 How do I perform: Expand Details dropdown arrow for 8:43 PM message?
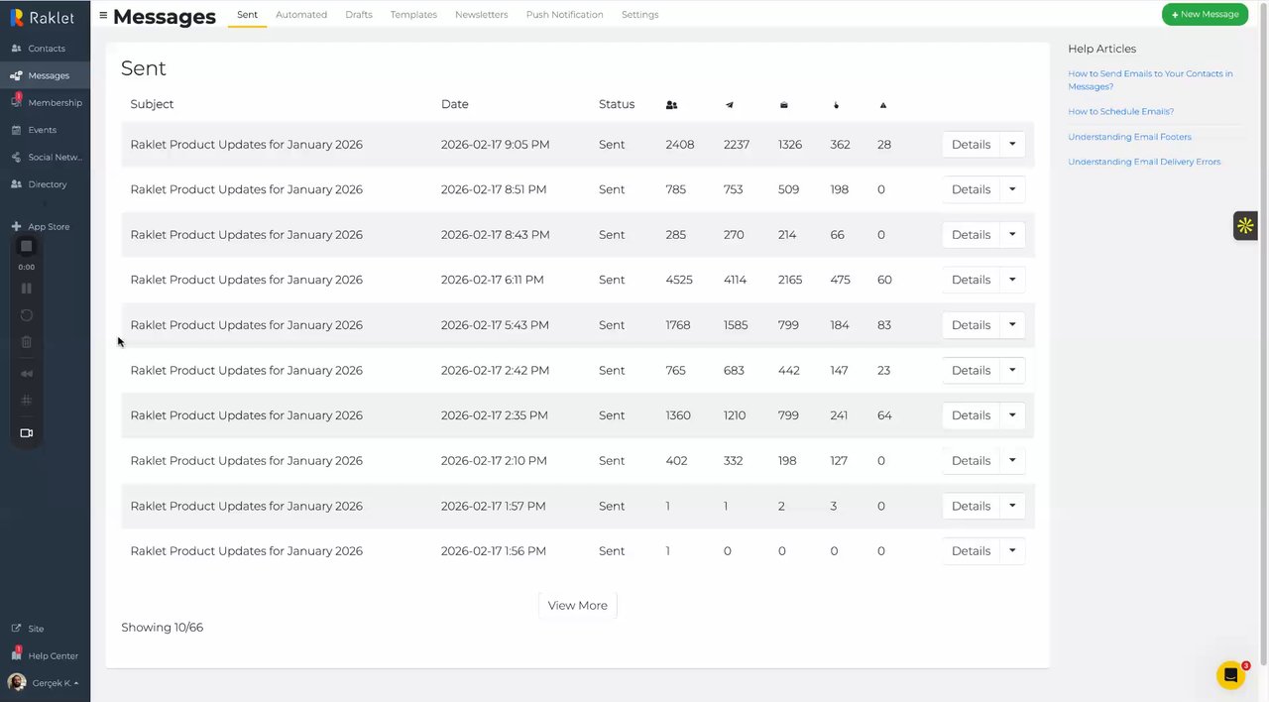1012,235
